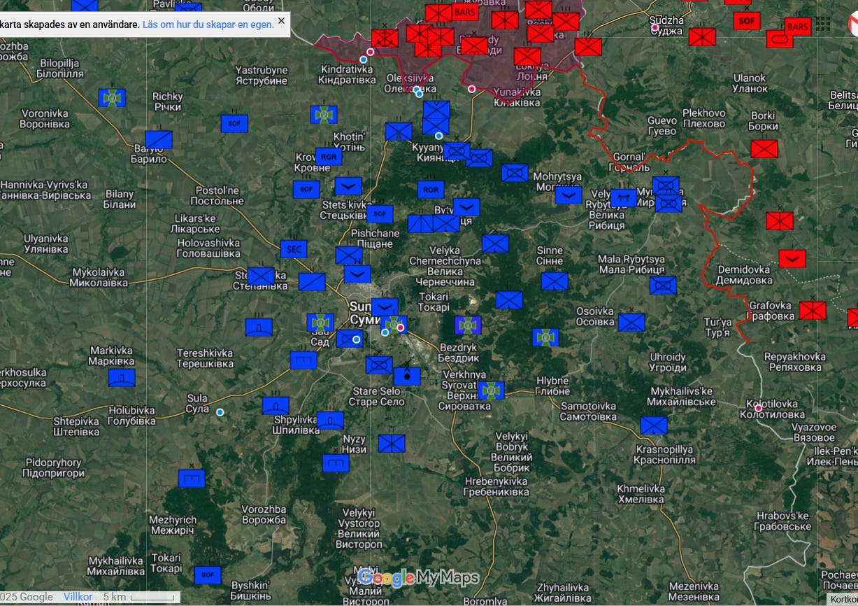Select the border guard marker northwest of Hlybne
Image resolution: width=858 pixels, height=606 pixels.
[x=545, y=337]
